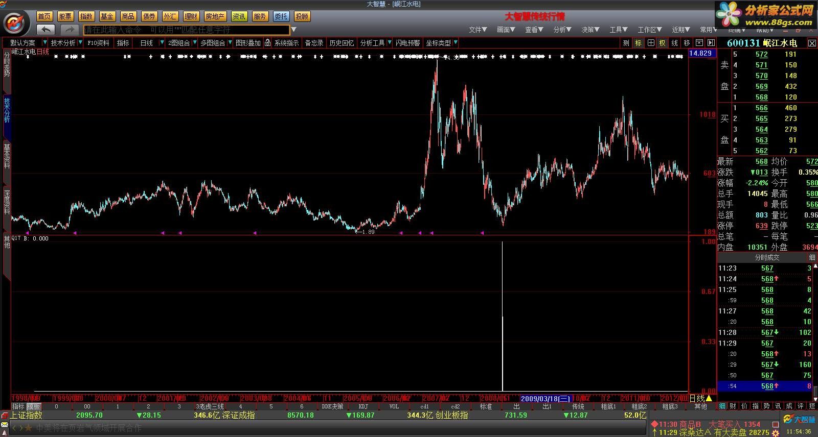Viewport: 818px width, 437px height.
Task: Expand the 默认方案 dropdown arrow
Action: 45,42
